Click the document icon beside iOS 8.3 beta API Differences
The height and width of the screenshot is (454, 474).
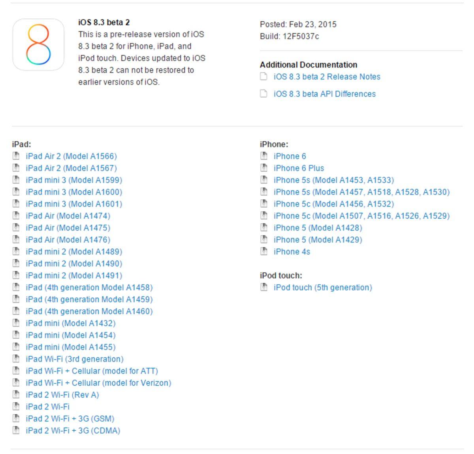[x=263, y=94]
